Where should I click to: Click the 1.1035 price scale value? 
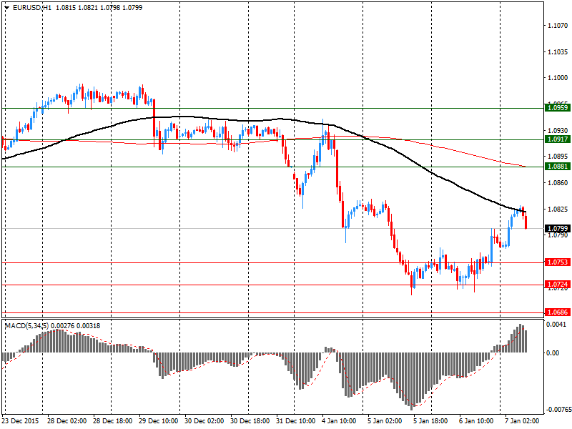(x=558, y=51)
